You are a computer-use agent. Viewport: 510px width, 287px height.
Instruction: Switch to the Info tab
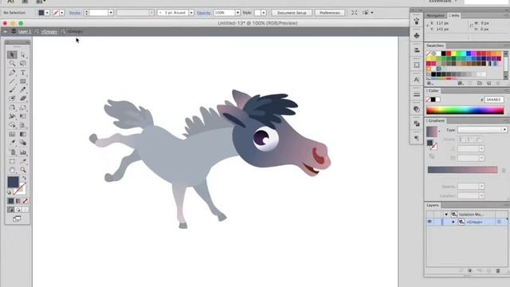pos(454,16)
